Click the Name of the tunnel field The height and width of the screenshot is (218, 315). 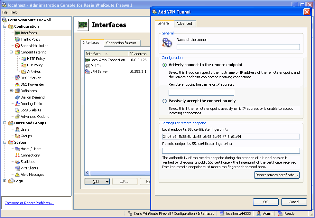pyautogui.click(x=238, y=47)
